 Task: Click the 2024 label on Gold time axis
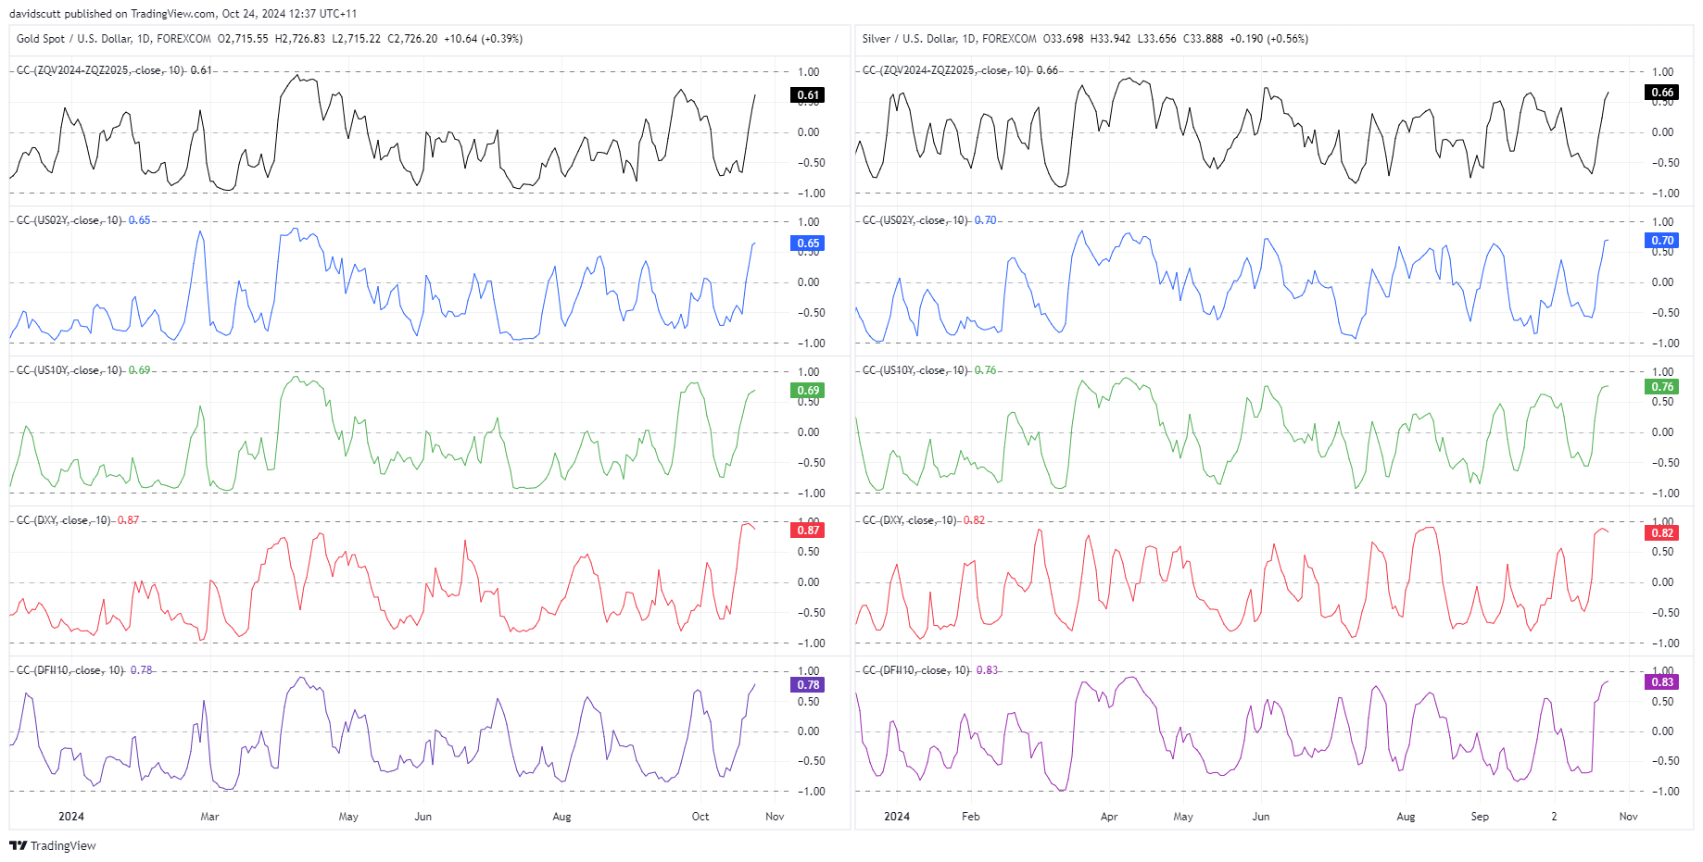tap(71, 817)
